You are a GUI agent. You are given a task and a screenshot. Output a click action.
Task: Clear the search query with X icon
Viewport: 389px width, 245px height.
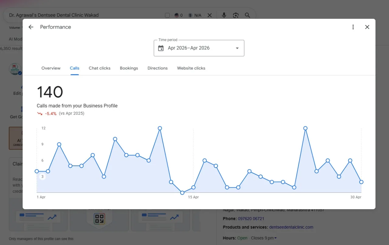[209, 15]
